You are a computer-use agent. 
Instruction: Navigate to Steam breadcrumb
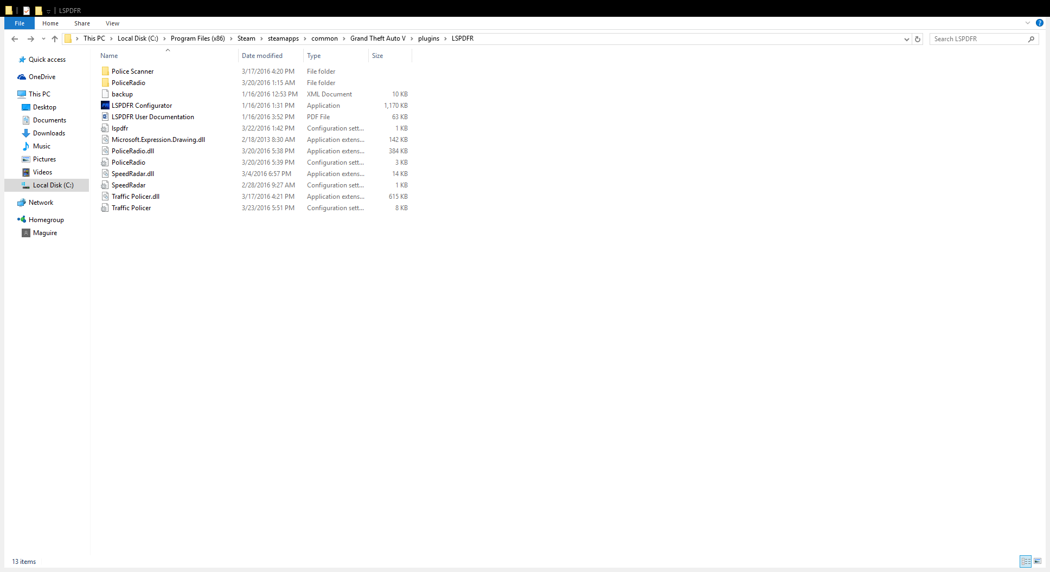pos(246,38)
